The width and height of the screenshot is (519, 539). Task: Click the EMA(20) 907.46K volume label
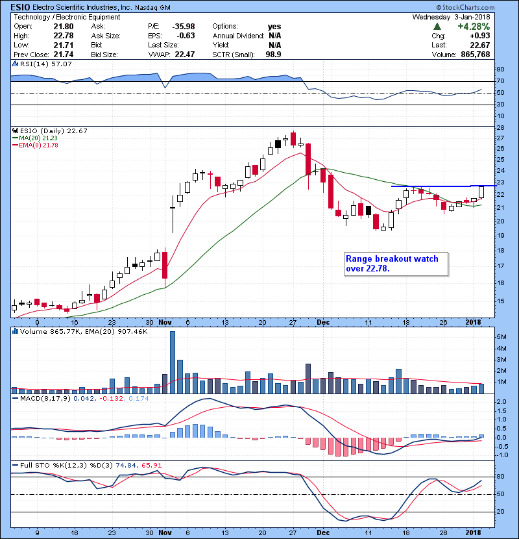[x=117, y=331]
